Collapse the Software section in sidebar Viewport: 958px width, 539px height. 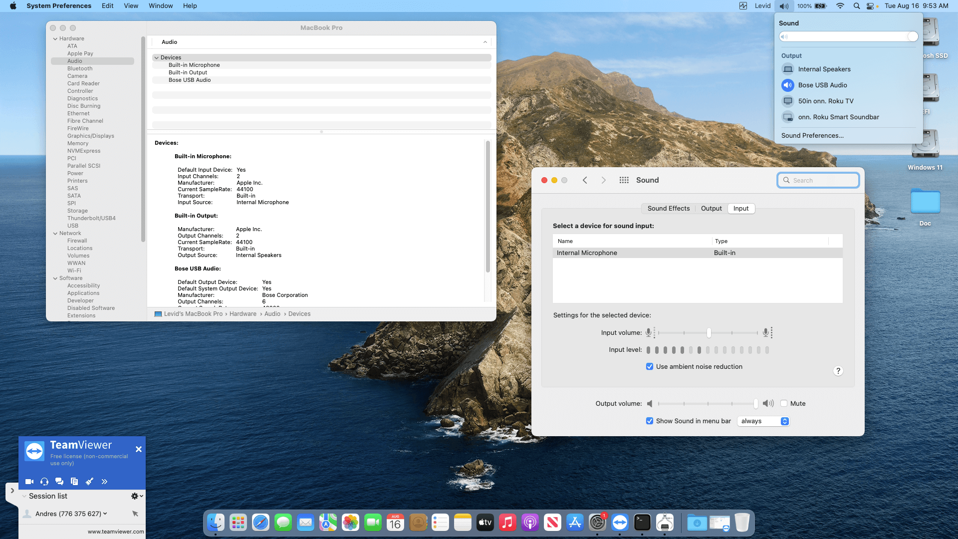pos(55,278)
